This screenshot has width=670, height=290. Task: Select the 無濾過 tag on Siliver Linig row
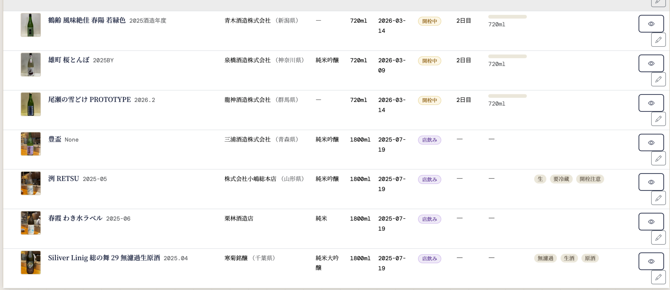tap(545, 258)
